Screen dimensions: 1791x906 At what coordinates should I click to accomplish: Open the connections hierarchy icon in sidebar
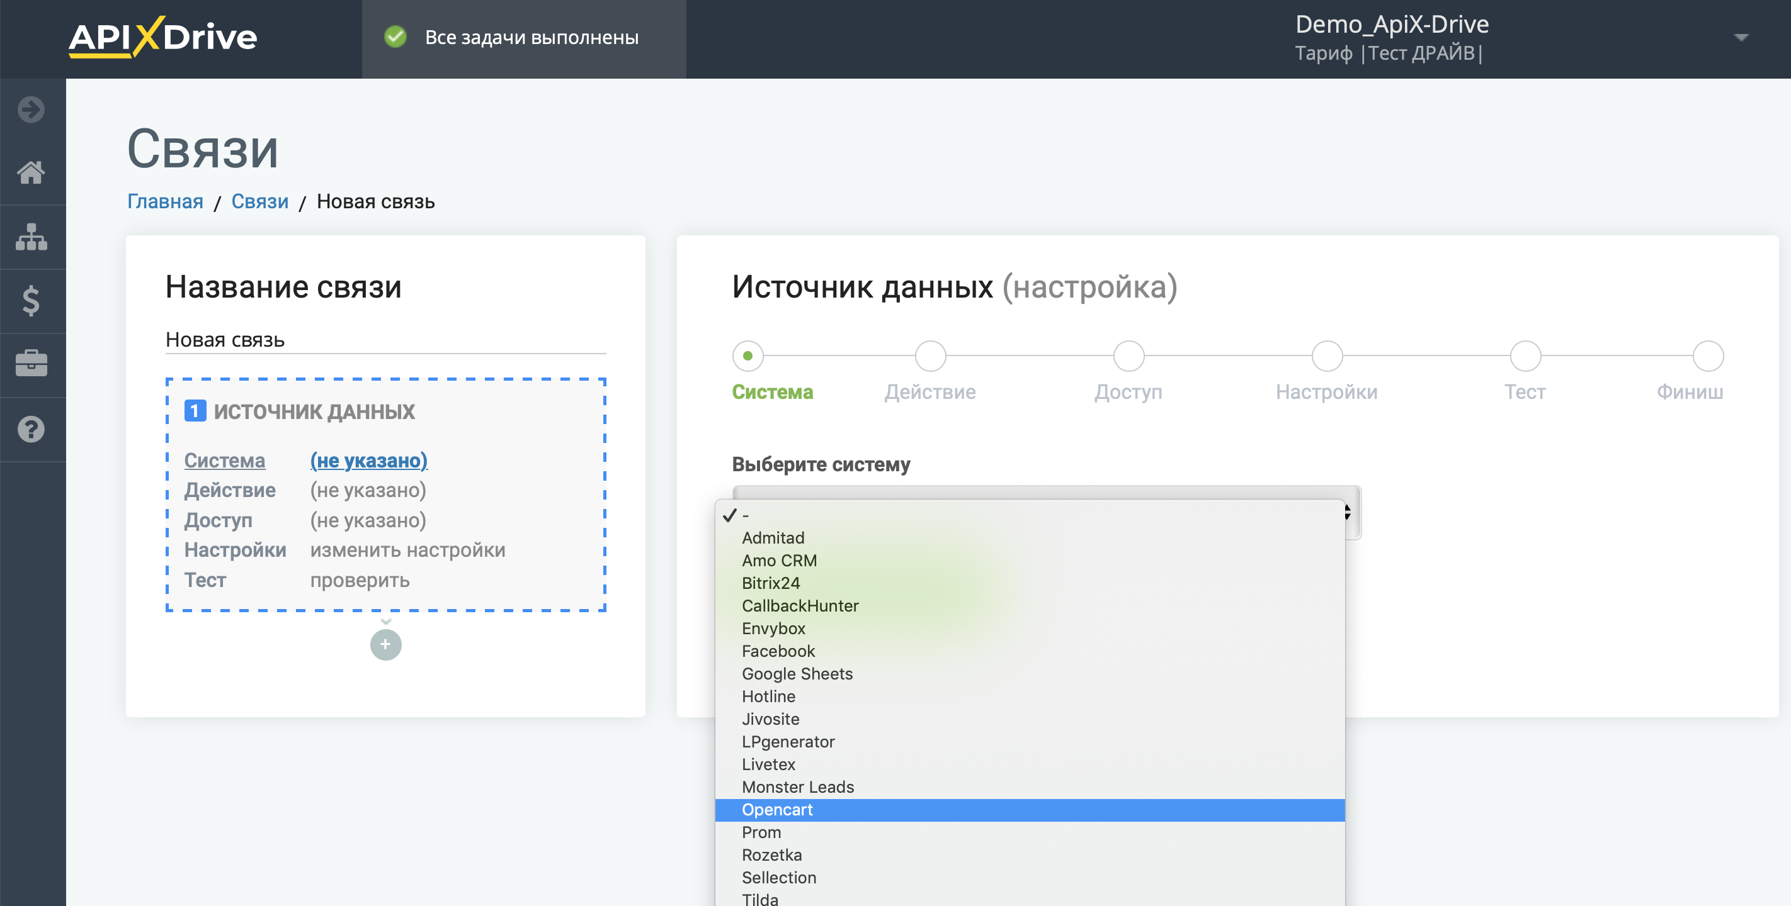coord(31,237)
